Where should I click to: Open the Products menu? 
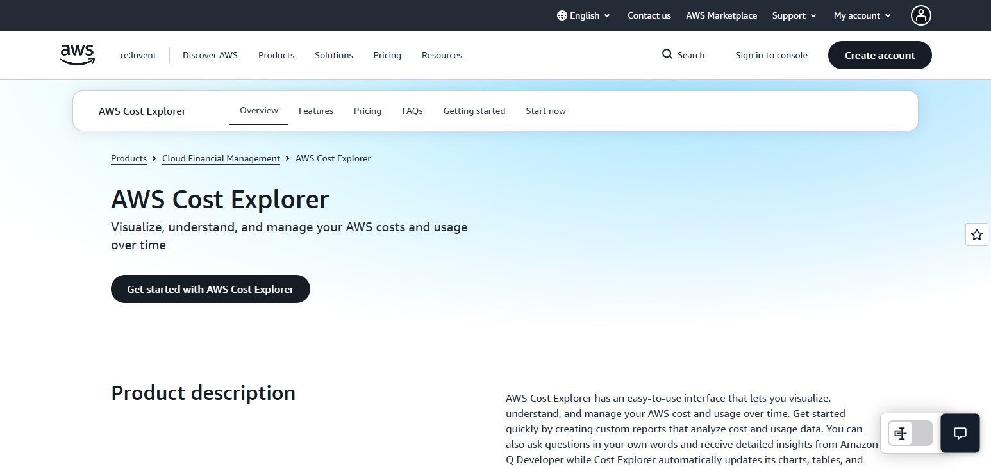[x=276, y=55]
